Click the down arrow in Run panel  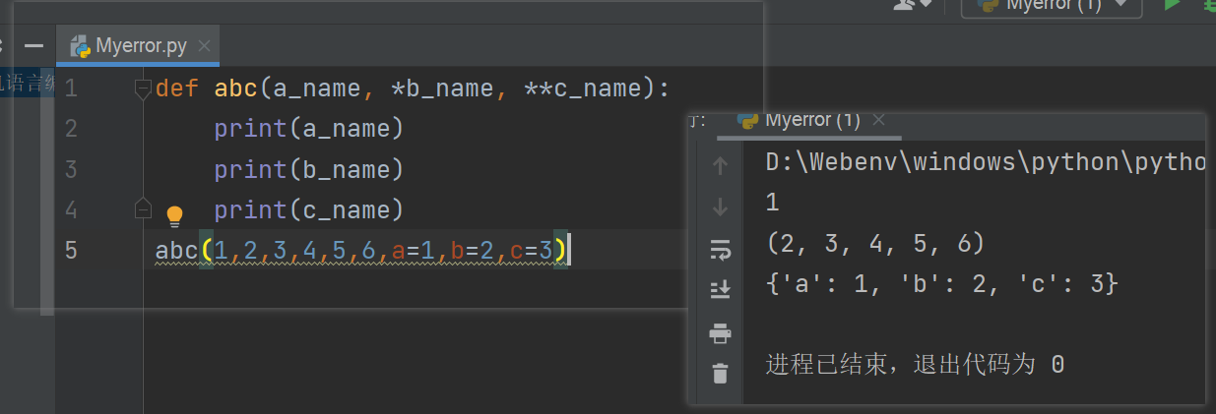click(x=720, y=207)
